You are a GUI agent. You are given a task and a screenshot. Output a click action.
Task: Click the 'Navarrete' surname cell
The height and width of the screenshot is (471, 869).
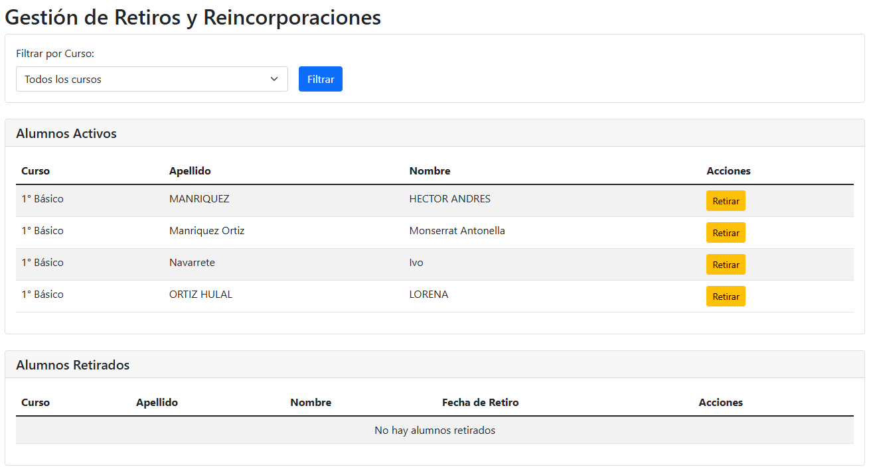[x=192, y=263]
